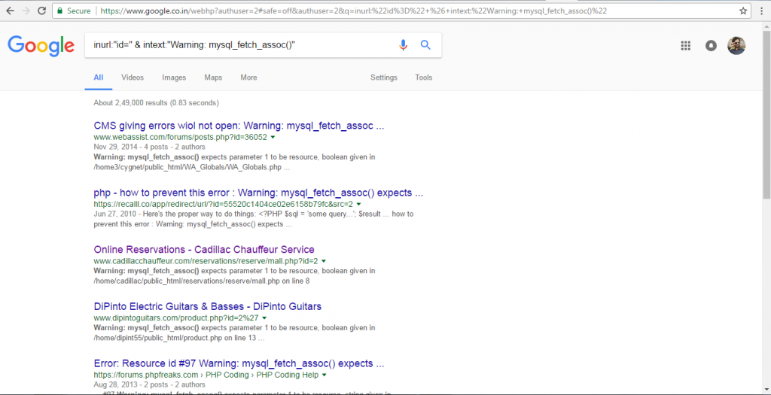Screen dimensions: 771x395
Task: Click the dipintoguitars.com product.php URL text
Action: [x=176, y=318]
